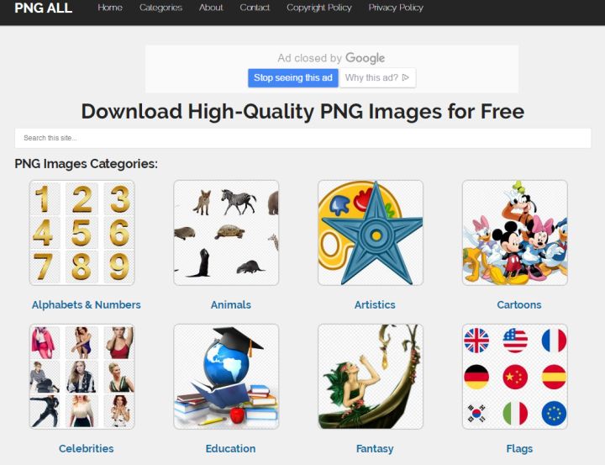Open the Animals category image

click(x=226, y=233)
